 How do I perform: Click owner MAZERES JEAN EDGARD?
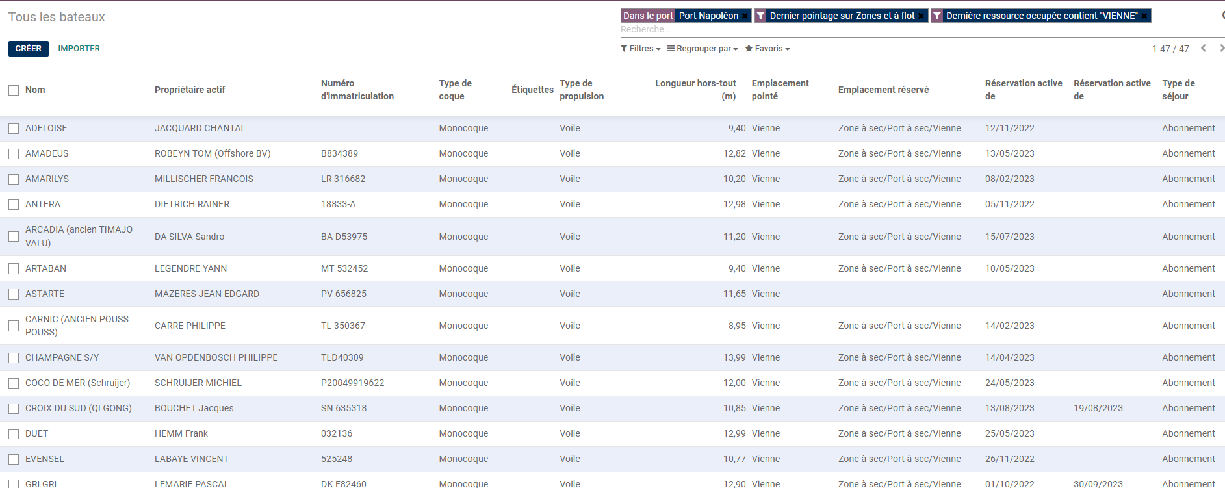[207, 294]
